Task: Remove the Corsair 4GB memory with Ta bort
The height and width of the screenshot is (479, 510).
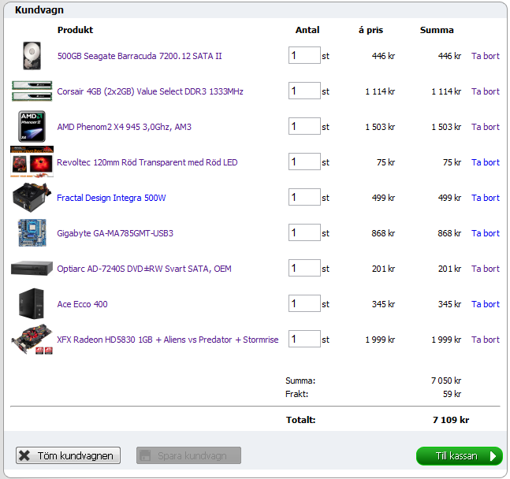Action: coord(485,91)
